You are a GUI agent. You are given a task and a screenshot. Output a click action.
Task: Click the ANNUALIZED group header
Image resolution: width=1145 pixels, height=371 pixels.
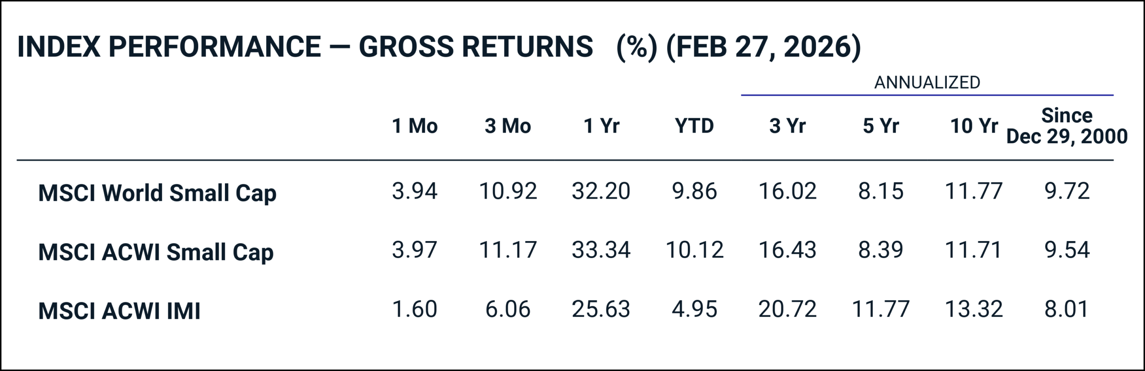(927, 83)
